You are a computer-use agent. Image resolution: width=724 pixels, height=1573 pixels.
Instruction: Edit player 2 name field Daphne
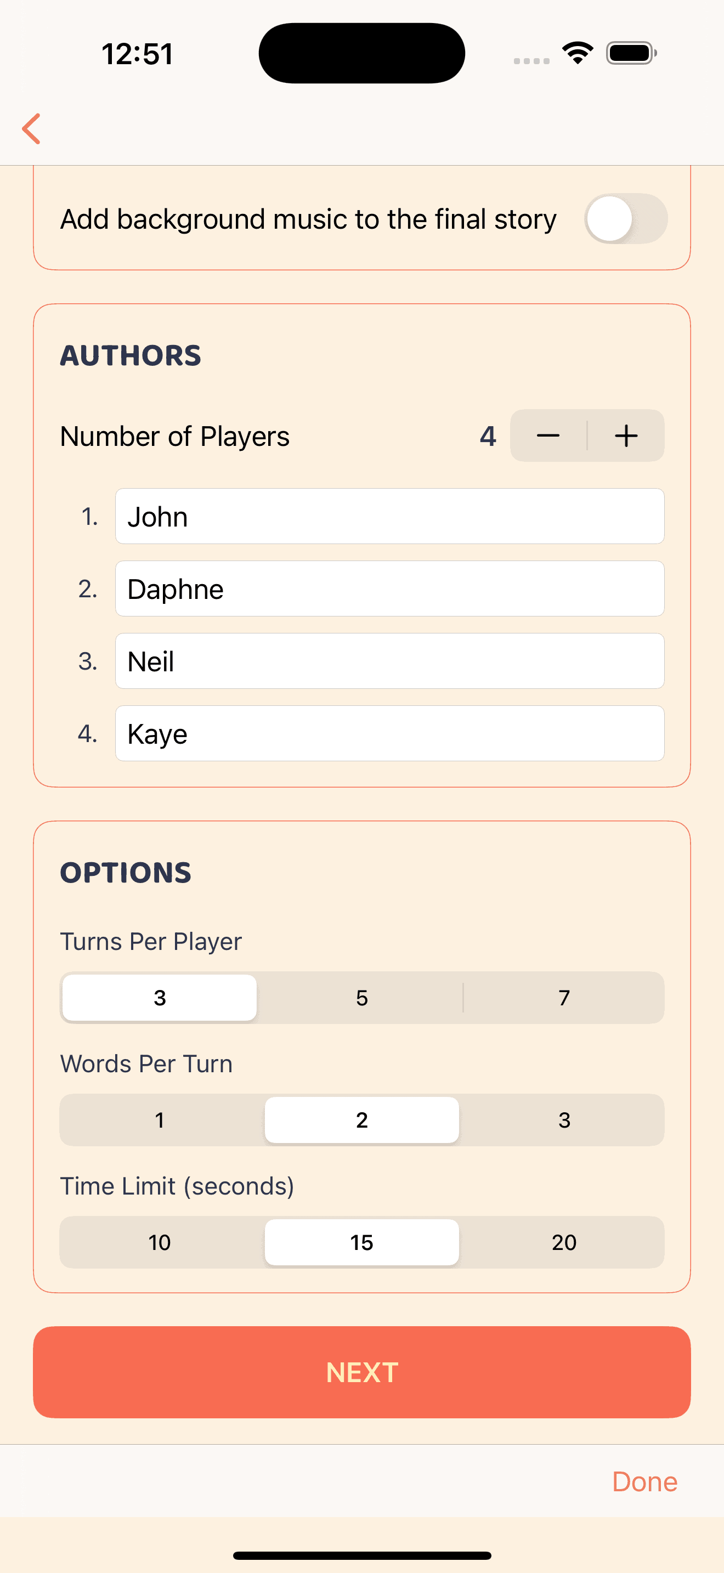tap(389, 589)
